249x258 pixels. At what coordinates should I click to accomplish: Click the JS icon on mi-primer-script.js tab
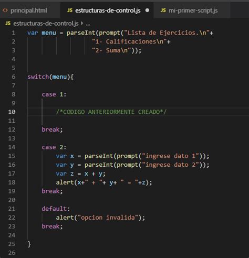click(163, 10)
